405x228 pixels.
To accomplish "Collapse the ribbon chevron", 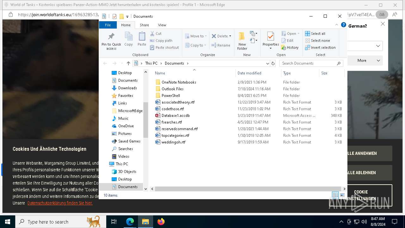I will point(337,25).
